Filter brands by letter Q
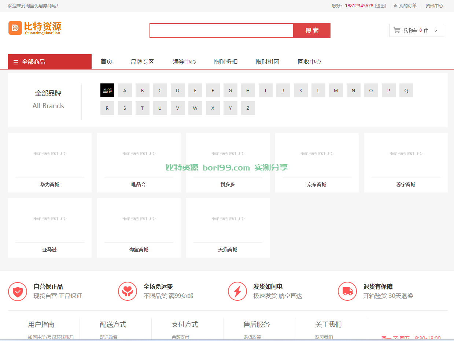Image resolution: width=454 pixels, height=341 pixels. click(x=406, y=90)
